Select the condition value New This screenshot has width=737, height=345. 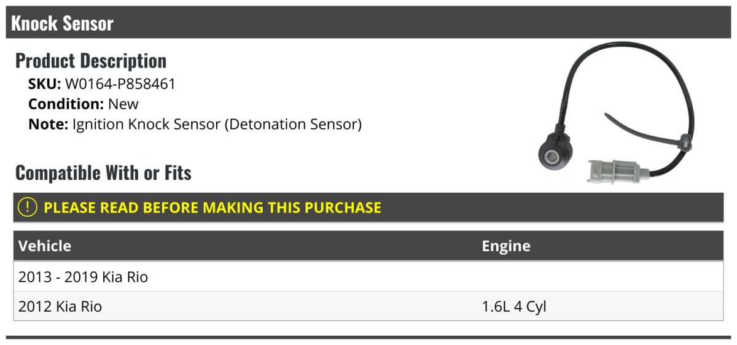pos(123,104)
